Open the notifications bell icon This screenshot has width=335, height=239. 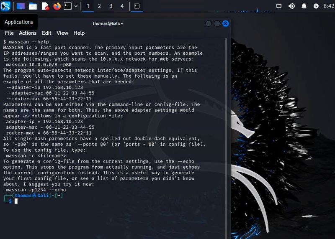304,6
